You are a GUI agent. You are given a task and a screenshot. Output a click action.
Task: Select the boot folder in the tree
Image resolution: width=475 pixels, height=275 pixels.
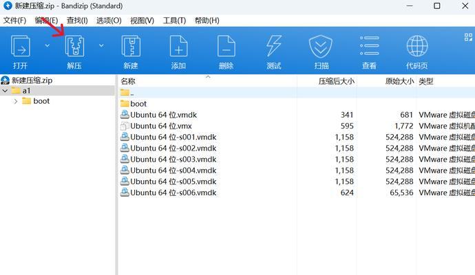click(x=41, y=101)
